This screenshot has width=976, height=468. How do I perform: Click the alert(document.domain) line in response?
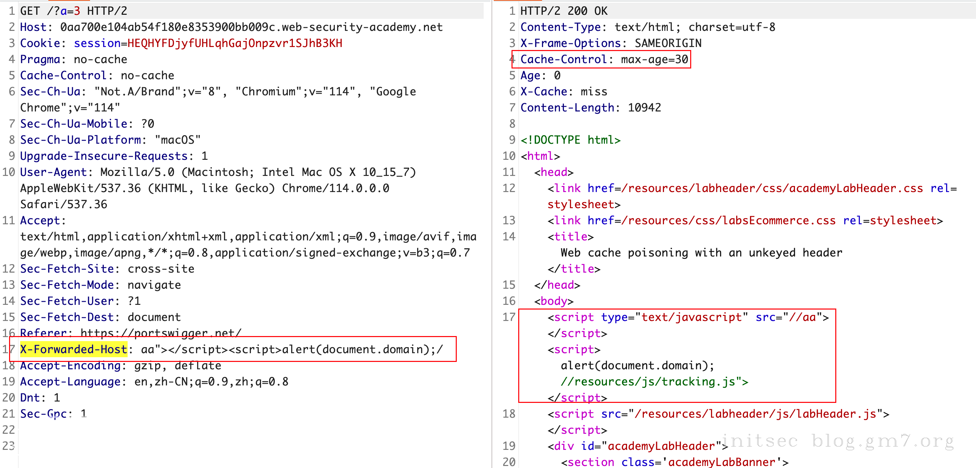click(x=637, y=365)
